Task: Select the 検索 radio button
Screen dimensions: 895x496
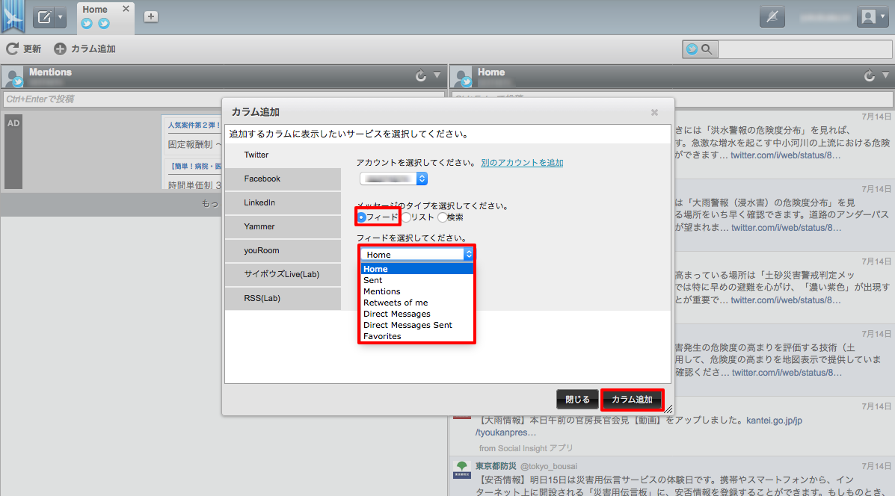Action: pyautogui.click(x=443, y=217)
